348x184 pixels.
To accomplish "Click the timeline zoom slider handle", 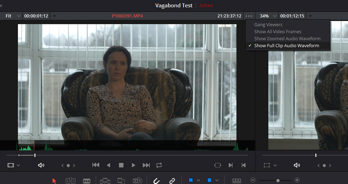I will (277, 181).
